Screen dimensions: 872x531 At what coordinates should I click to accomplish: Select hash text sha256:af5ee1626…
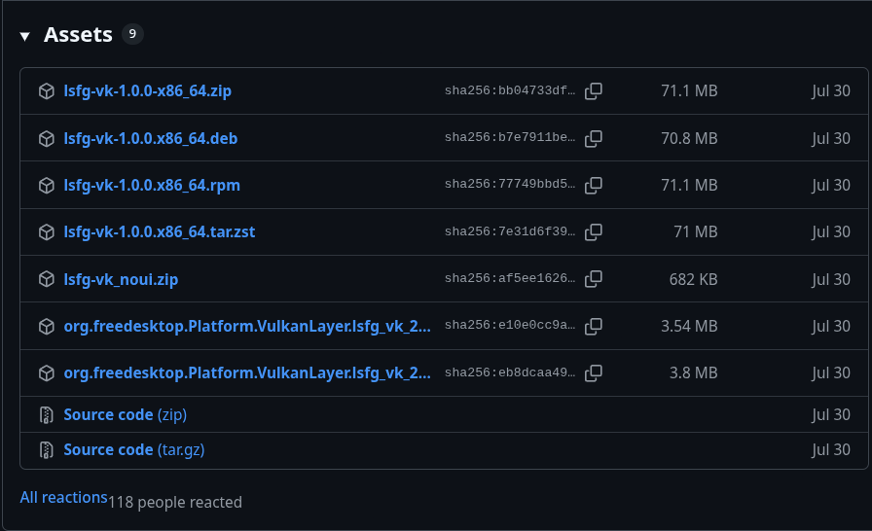(510, 278)
